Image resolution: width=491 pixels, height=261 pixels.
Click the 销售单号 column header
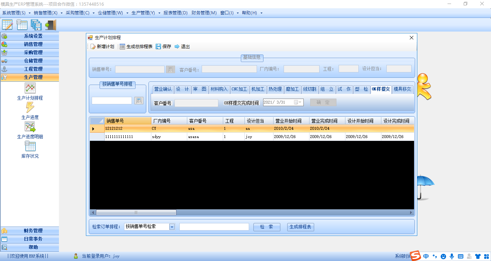click(128, 121)
